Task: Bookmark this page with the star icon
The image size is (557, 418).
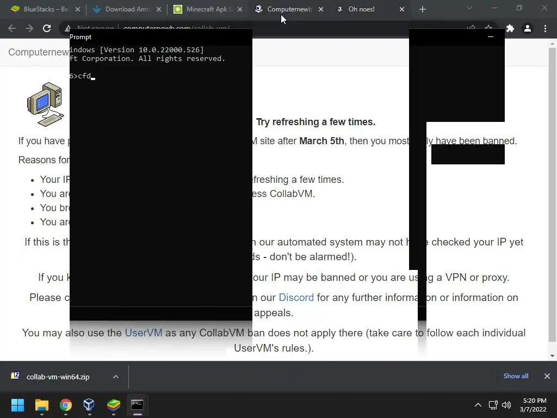Action: (488, 28)
